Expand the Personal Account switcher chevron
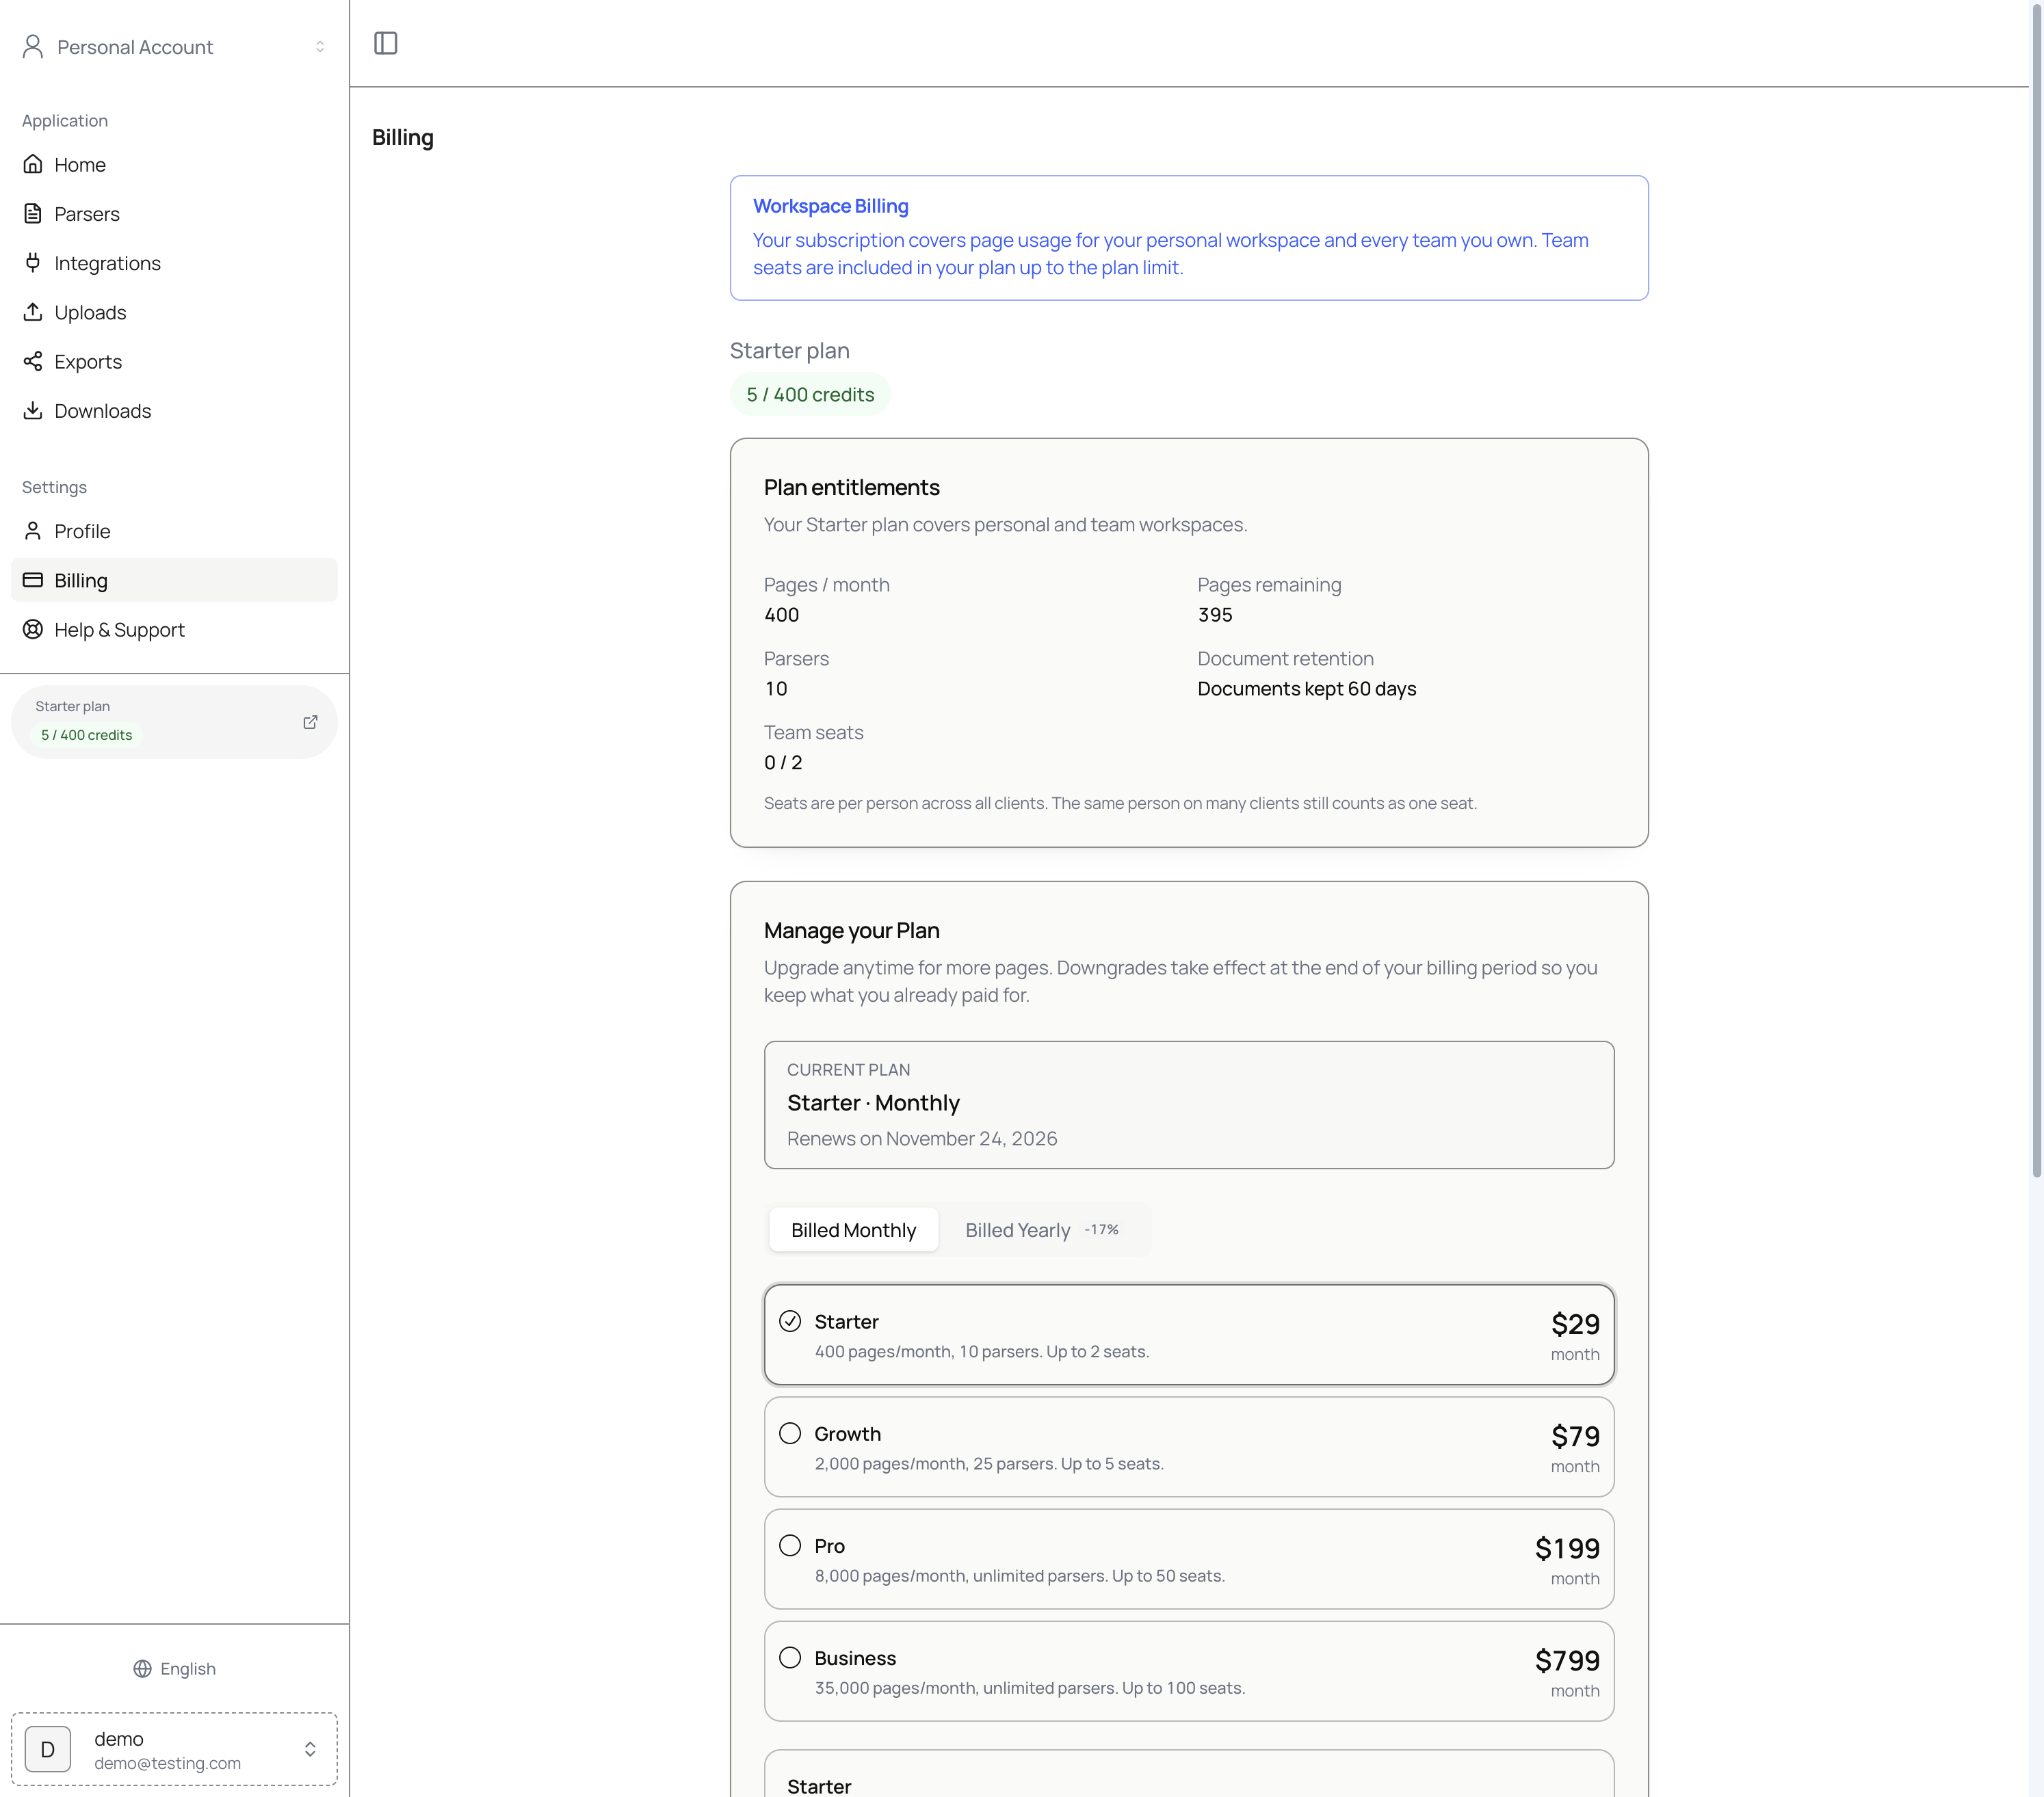Screen dimensions: 2044x1797 (320, 46)
